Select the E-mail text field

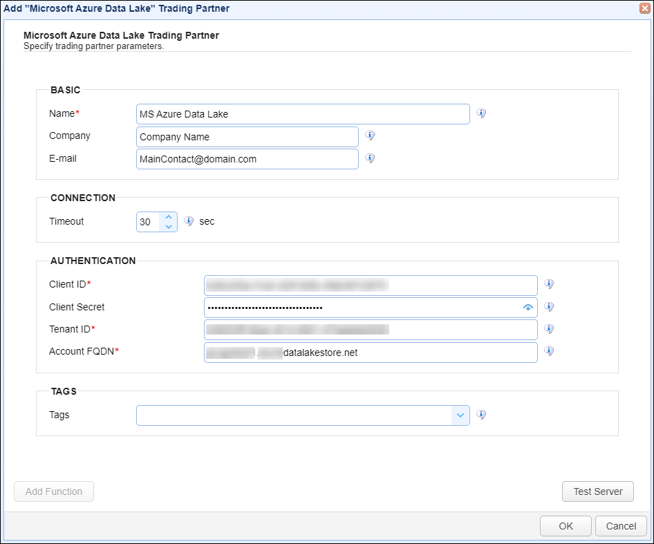247,159
